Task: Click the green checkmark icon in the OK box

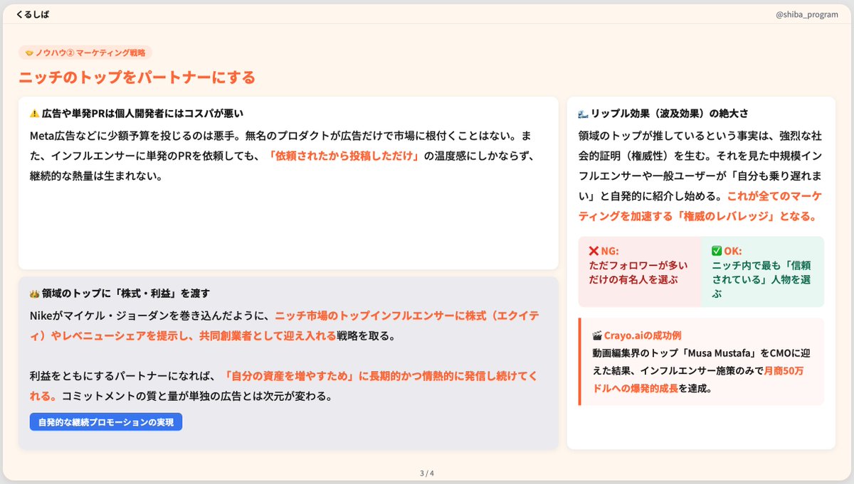Action: coord(718,251)
